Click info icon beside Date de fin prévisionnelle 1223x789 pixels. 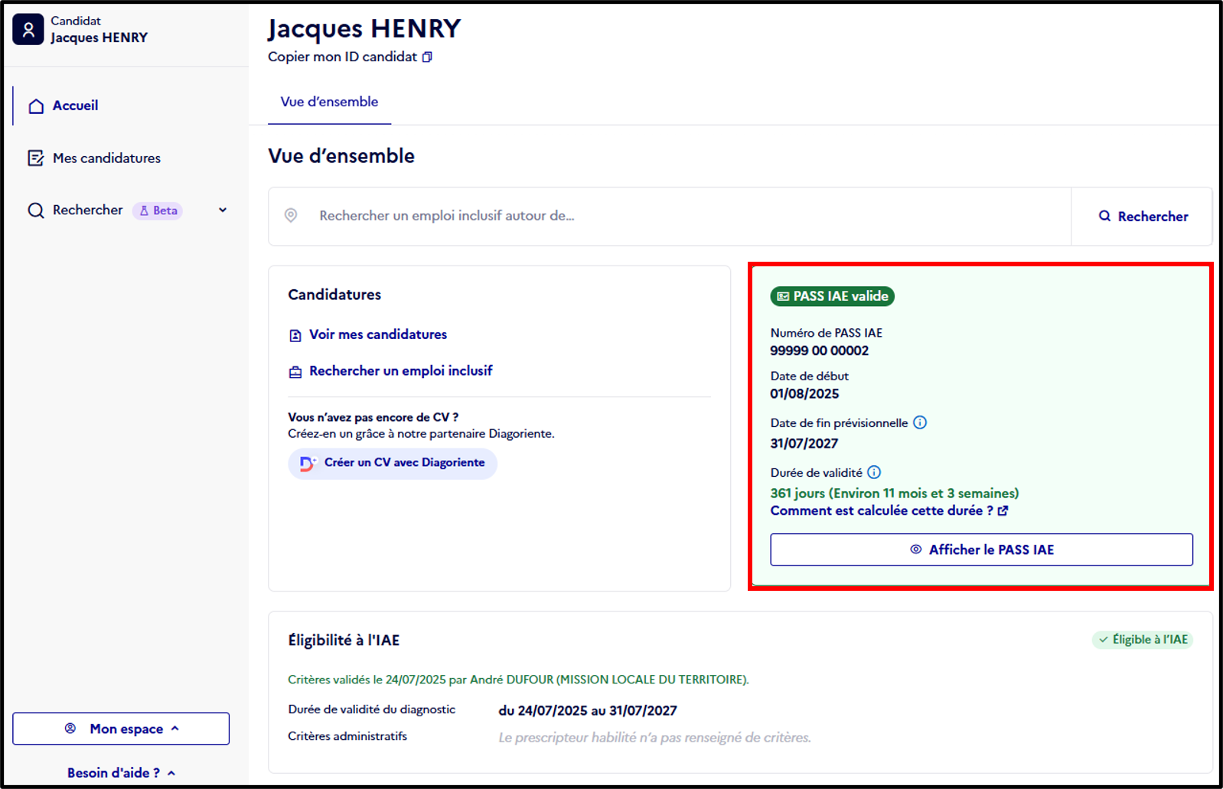point(920,422)
